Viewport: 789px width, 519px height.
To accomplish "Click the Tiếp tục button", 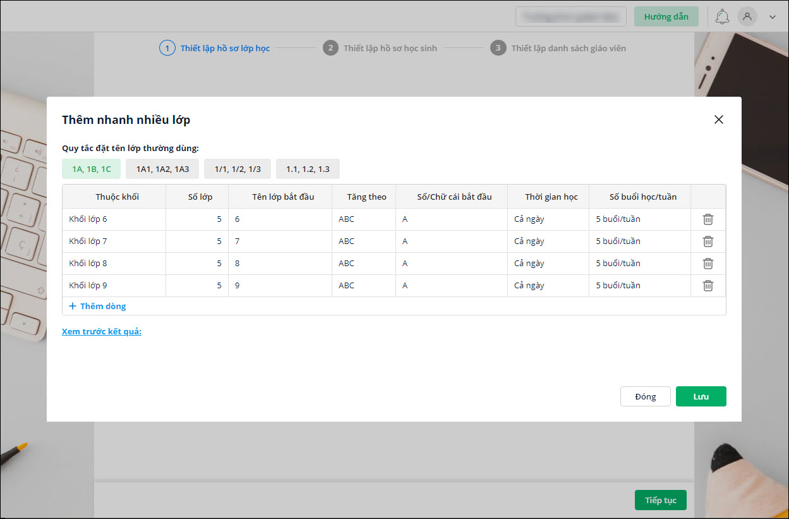I will tap(661, 500).
